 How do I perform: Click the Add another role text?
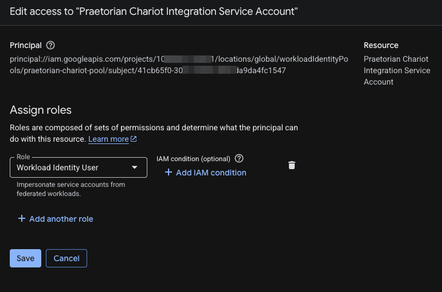[x=61, y=219]
